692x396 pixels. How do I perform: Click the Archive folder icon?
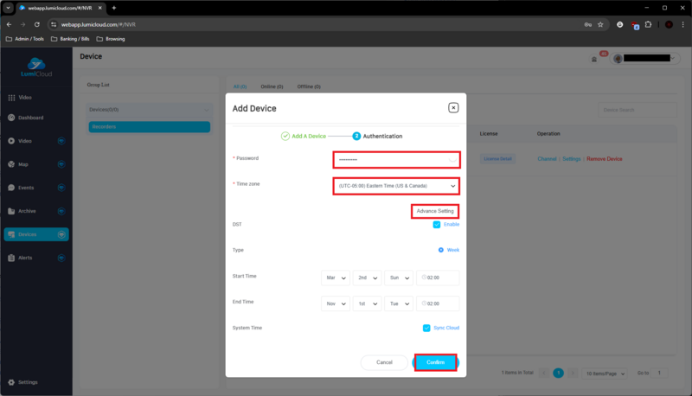[11, 211]
